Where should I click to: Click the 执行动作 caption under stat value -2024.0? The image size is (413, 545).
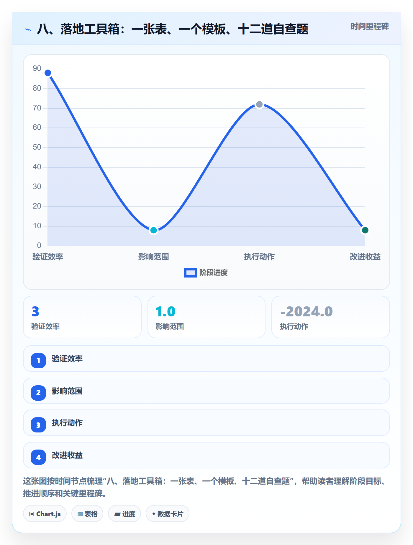(294, 326)
